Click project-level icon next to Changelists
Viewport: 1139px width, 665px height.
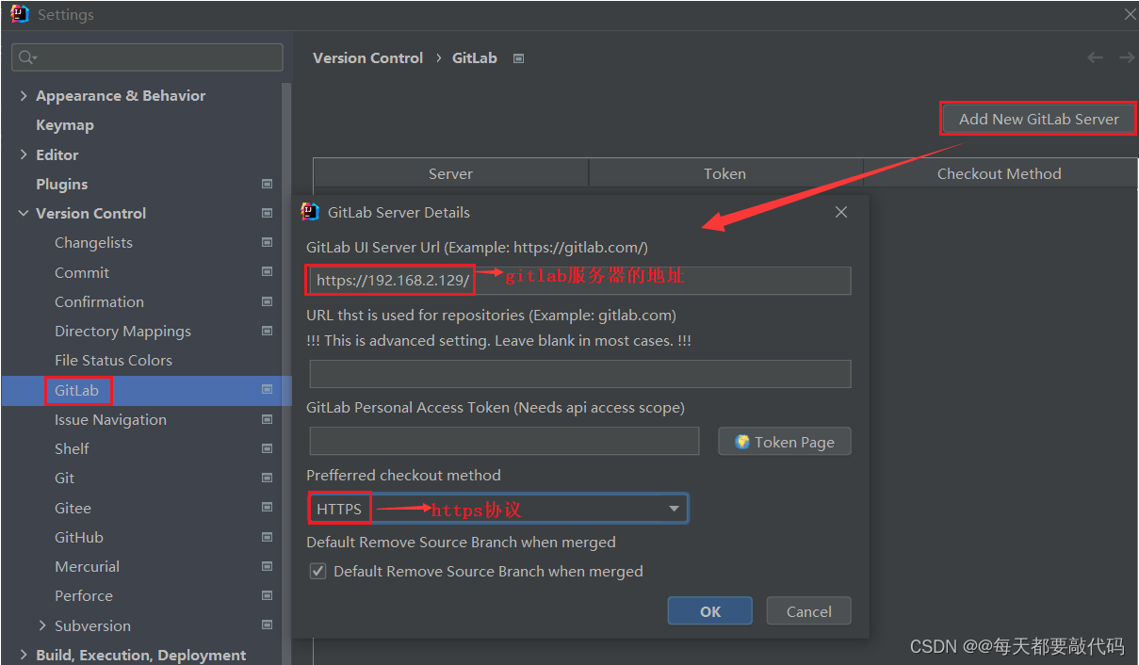(x=267, y=242)
